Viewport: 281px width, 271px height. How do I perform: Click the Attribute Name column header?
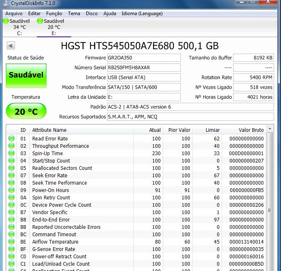[81, 130]
